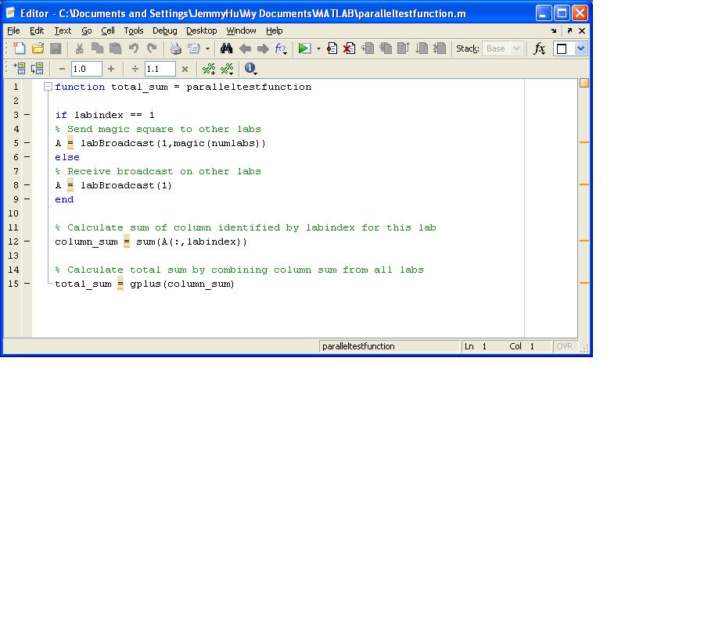Image resolution: width=722 pixels, height=626 pixels.
Task: Expand the editor layout dropdown
Action: coord(580,48)
